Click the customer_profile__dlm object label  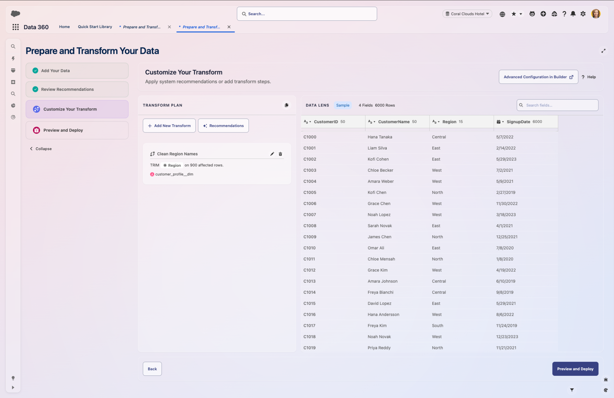coord(174,174)
